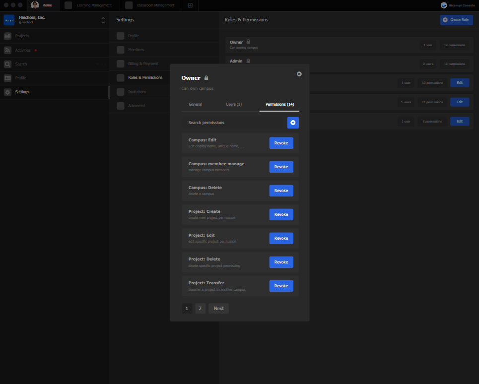Viewport: 479px width, 384px height.
Task: Click the Hicampi Console logo icon
Action: pos(443,5)
